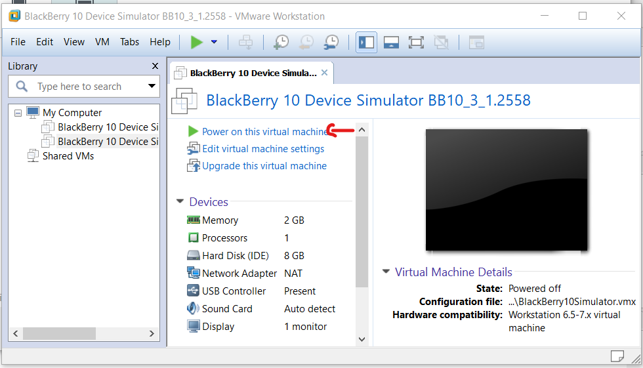The height and width of the screenshot is (368, 643).
Task: Open the library search dropdown arrow
Action: click(x=152, y=86)
